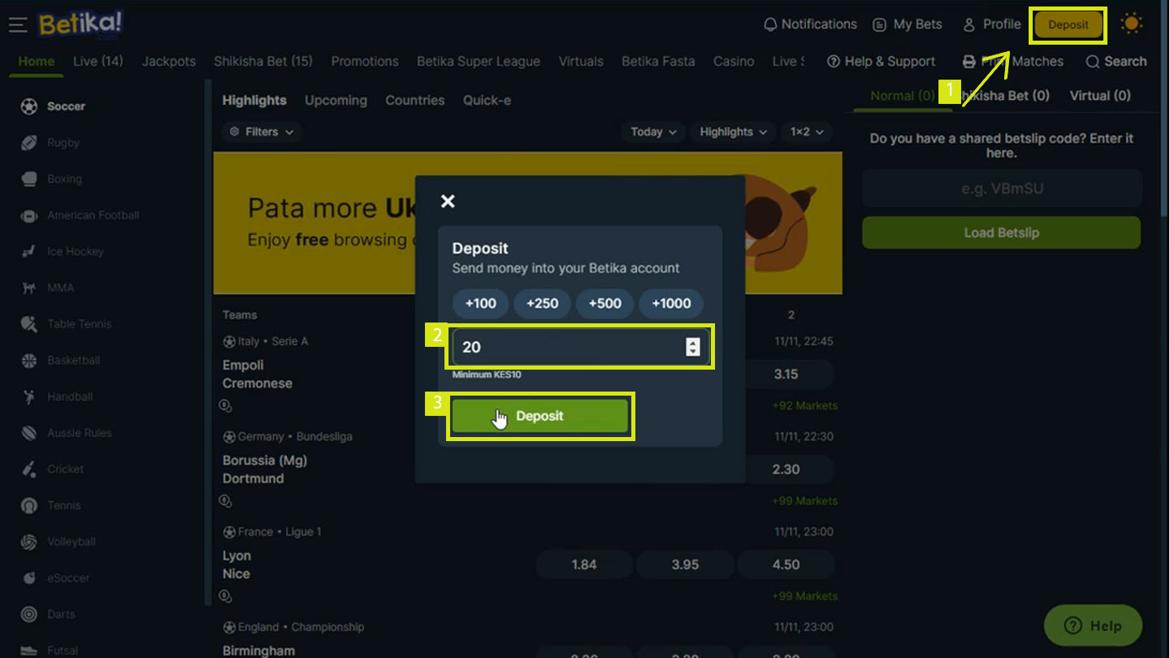The image size is (1170, 658).
Task: Open the Virtuals tab
Action: [581, 62]
